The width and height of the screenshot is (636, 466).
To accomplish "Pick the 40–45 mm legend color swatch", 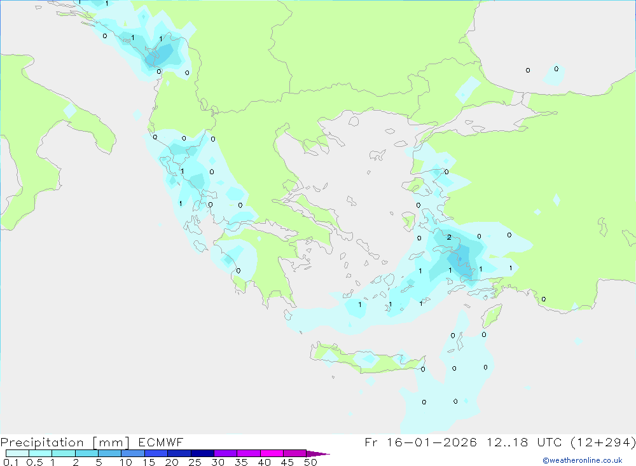I will click(x=272, y=453).
